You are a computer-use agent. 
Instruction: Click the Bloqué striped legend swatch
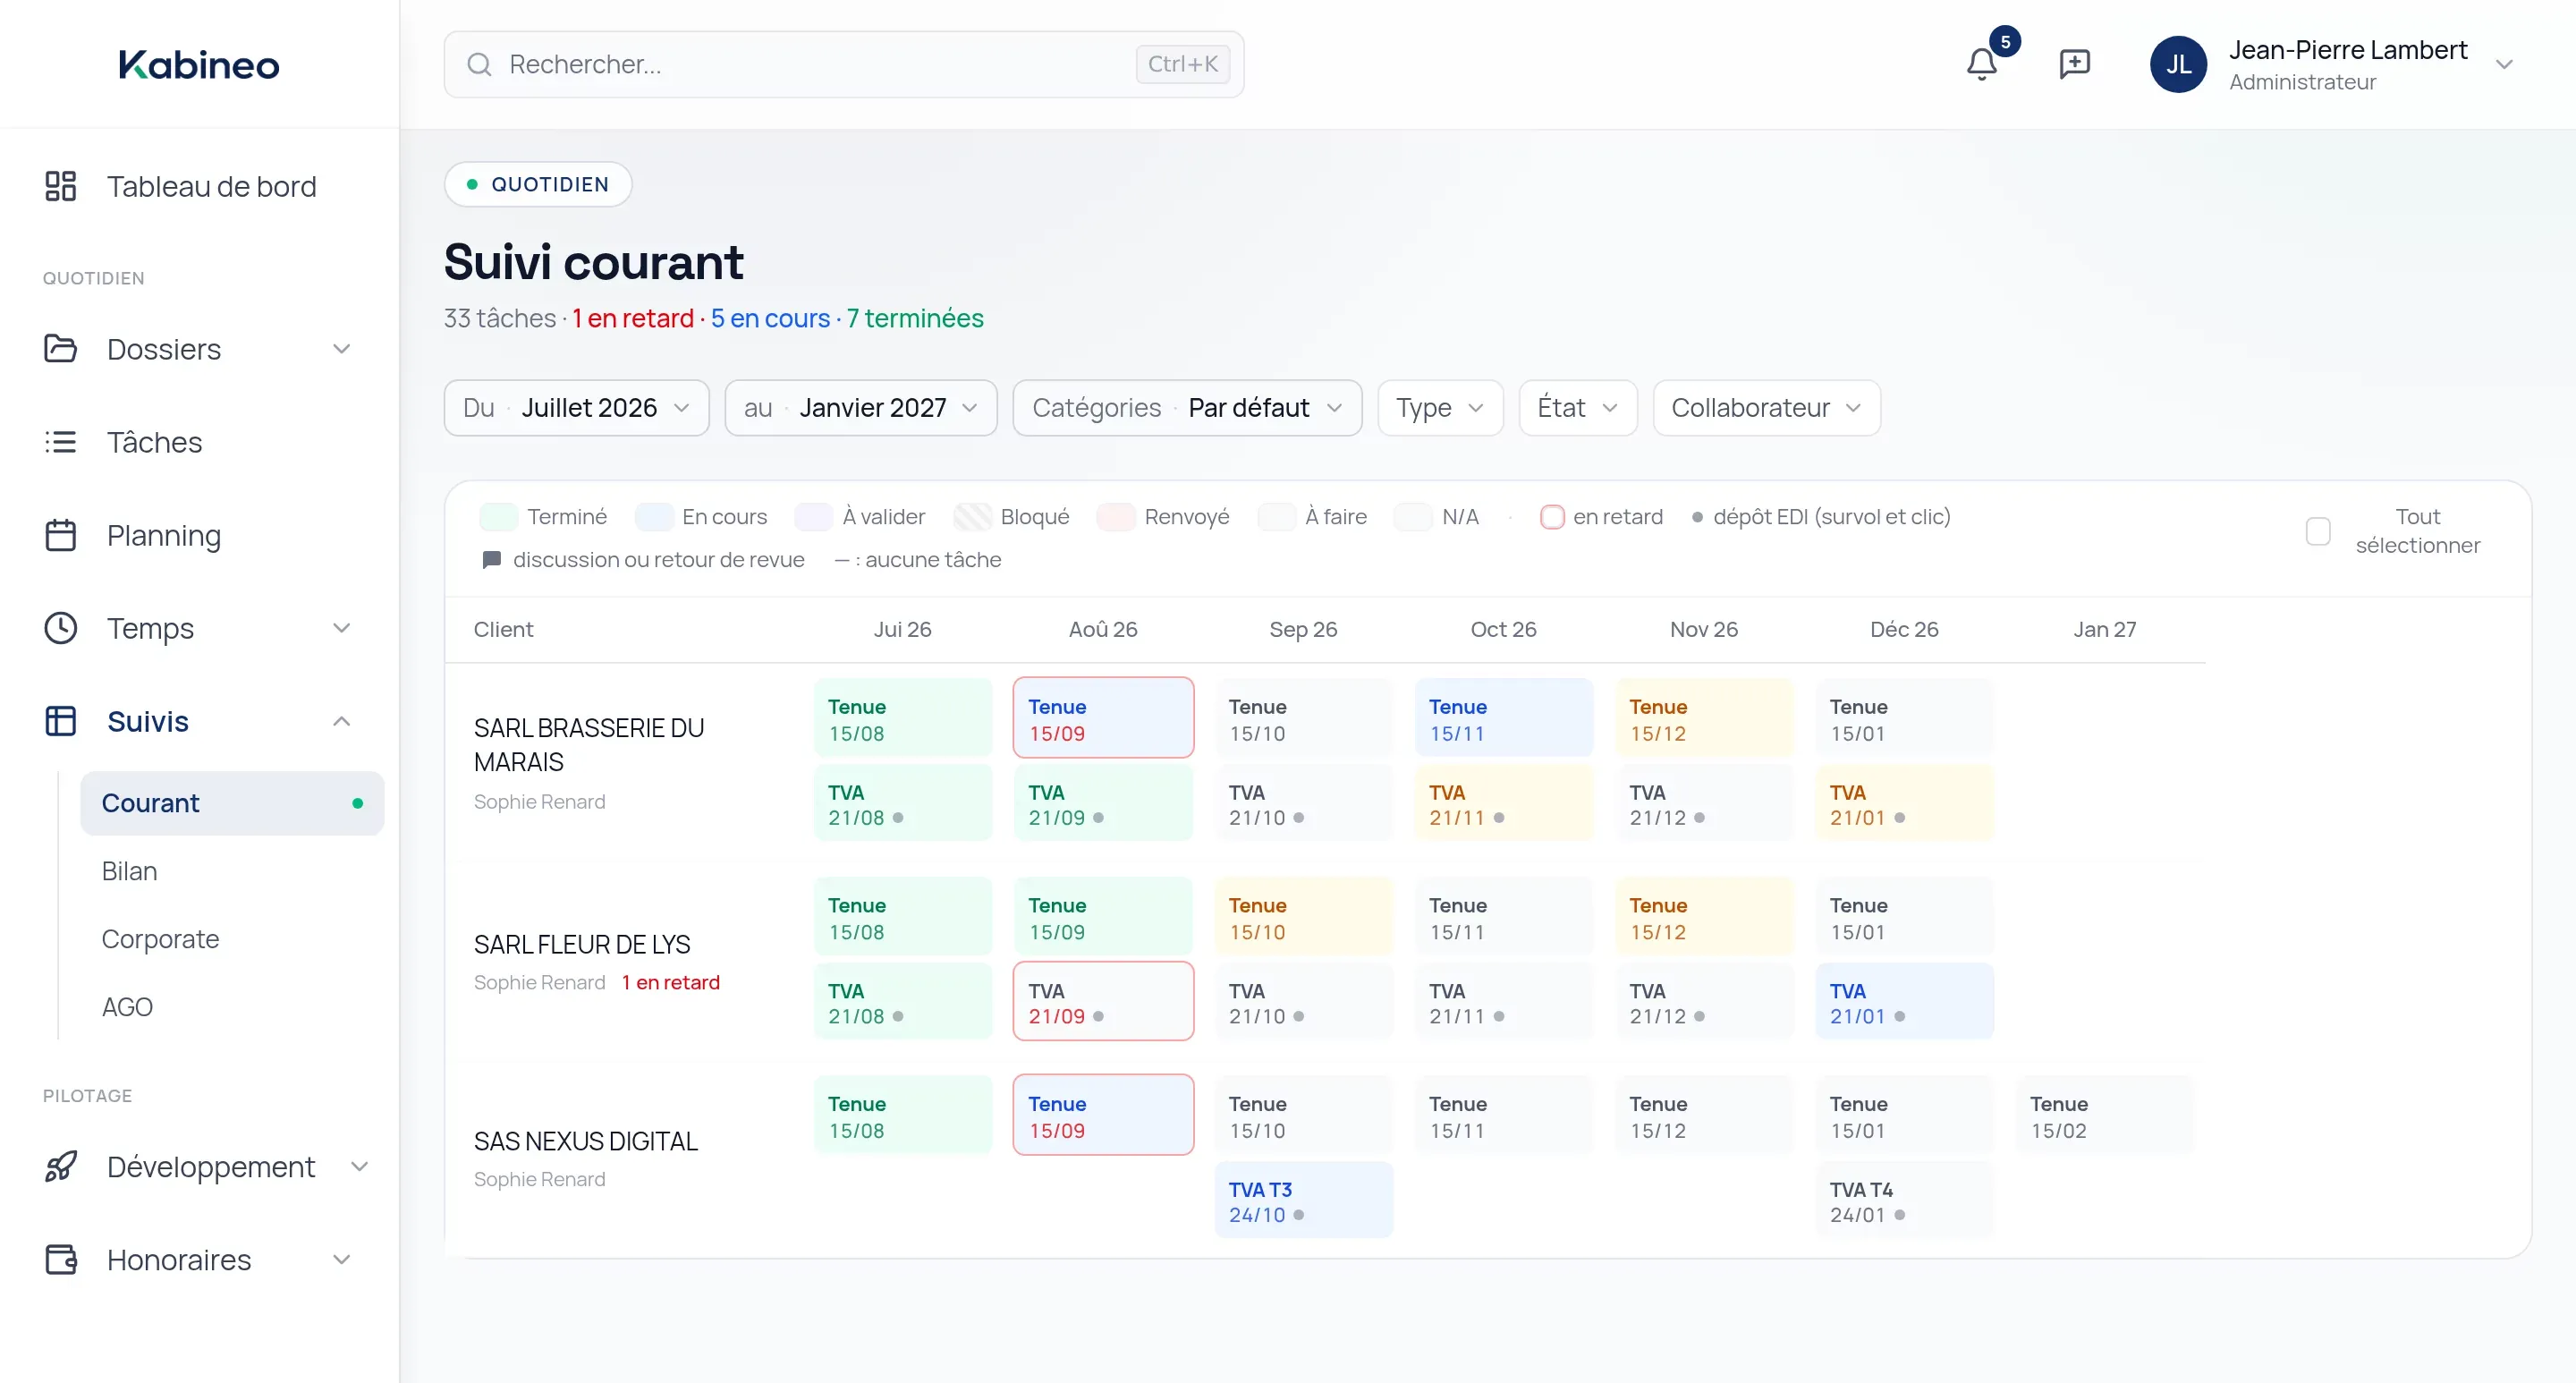pyautogui.click(x=972, y=517)
